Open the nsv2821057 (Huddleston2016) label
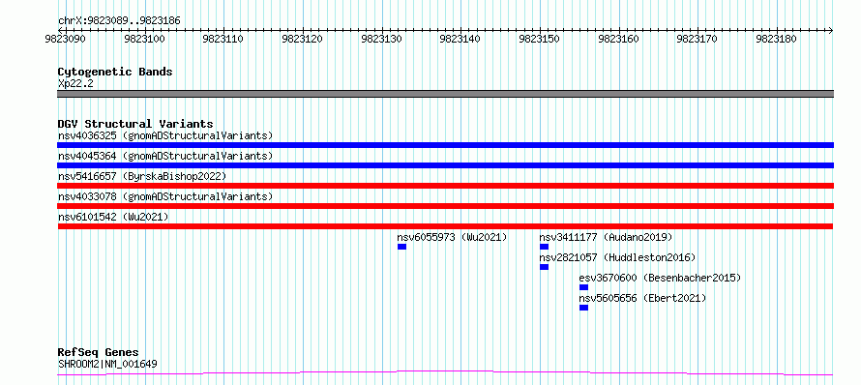 click(x=617, y=257)
